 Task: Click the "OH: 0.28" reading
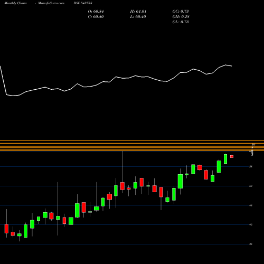[x=181, y=17]
